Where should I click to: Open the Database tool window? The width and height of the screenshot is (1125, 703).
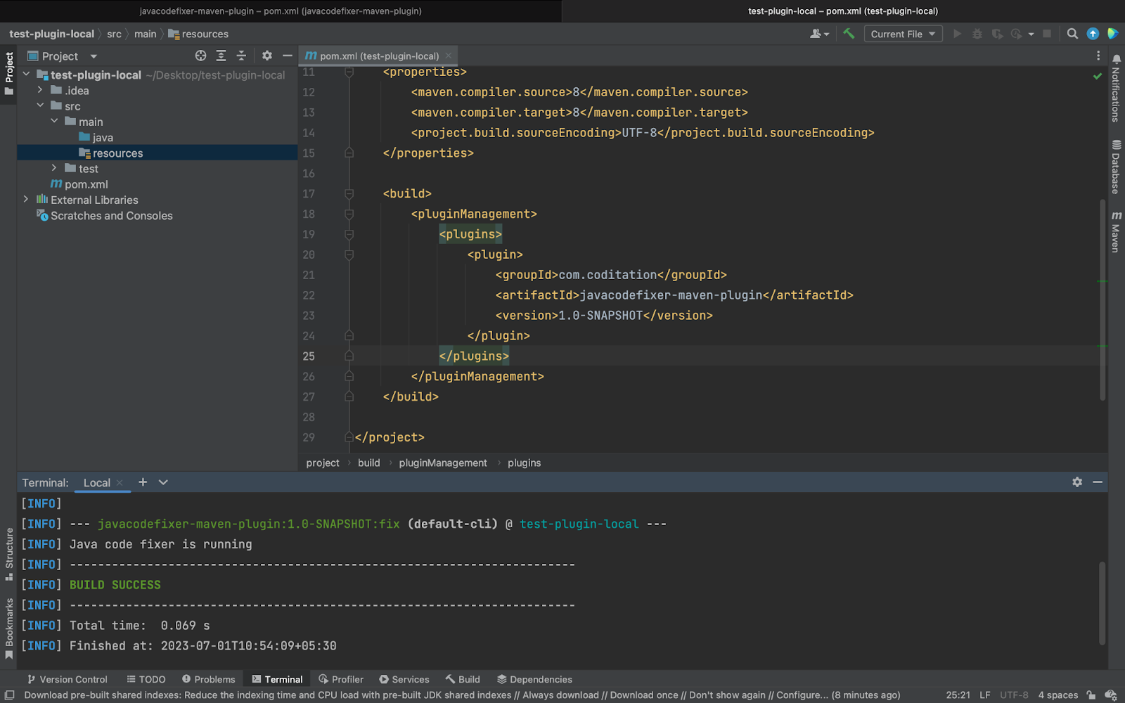(1116, 167)
